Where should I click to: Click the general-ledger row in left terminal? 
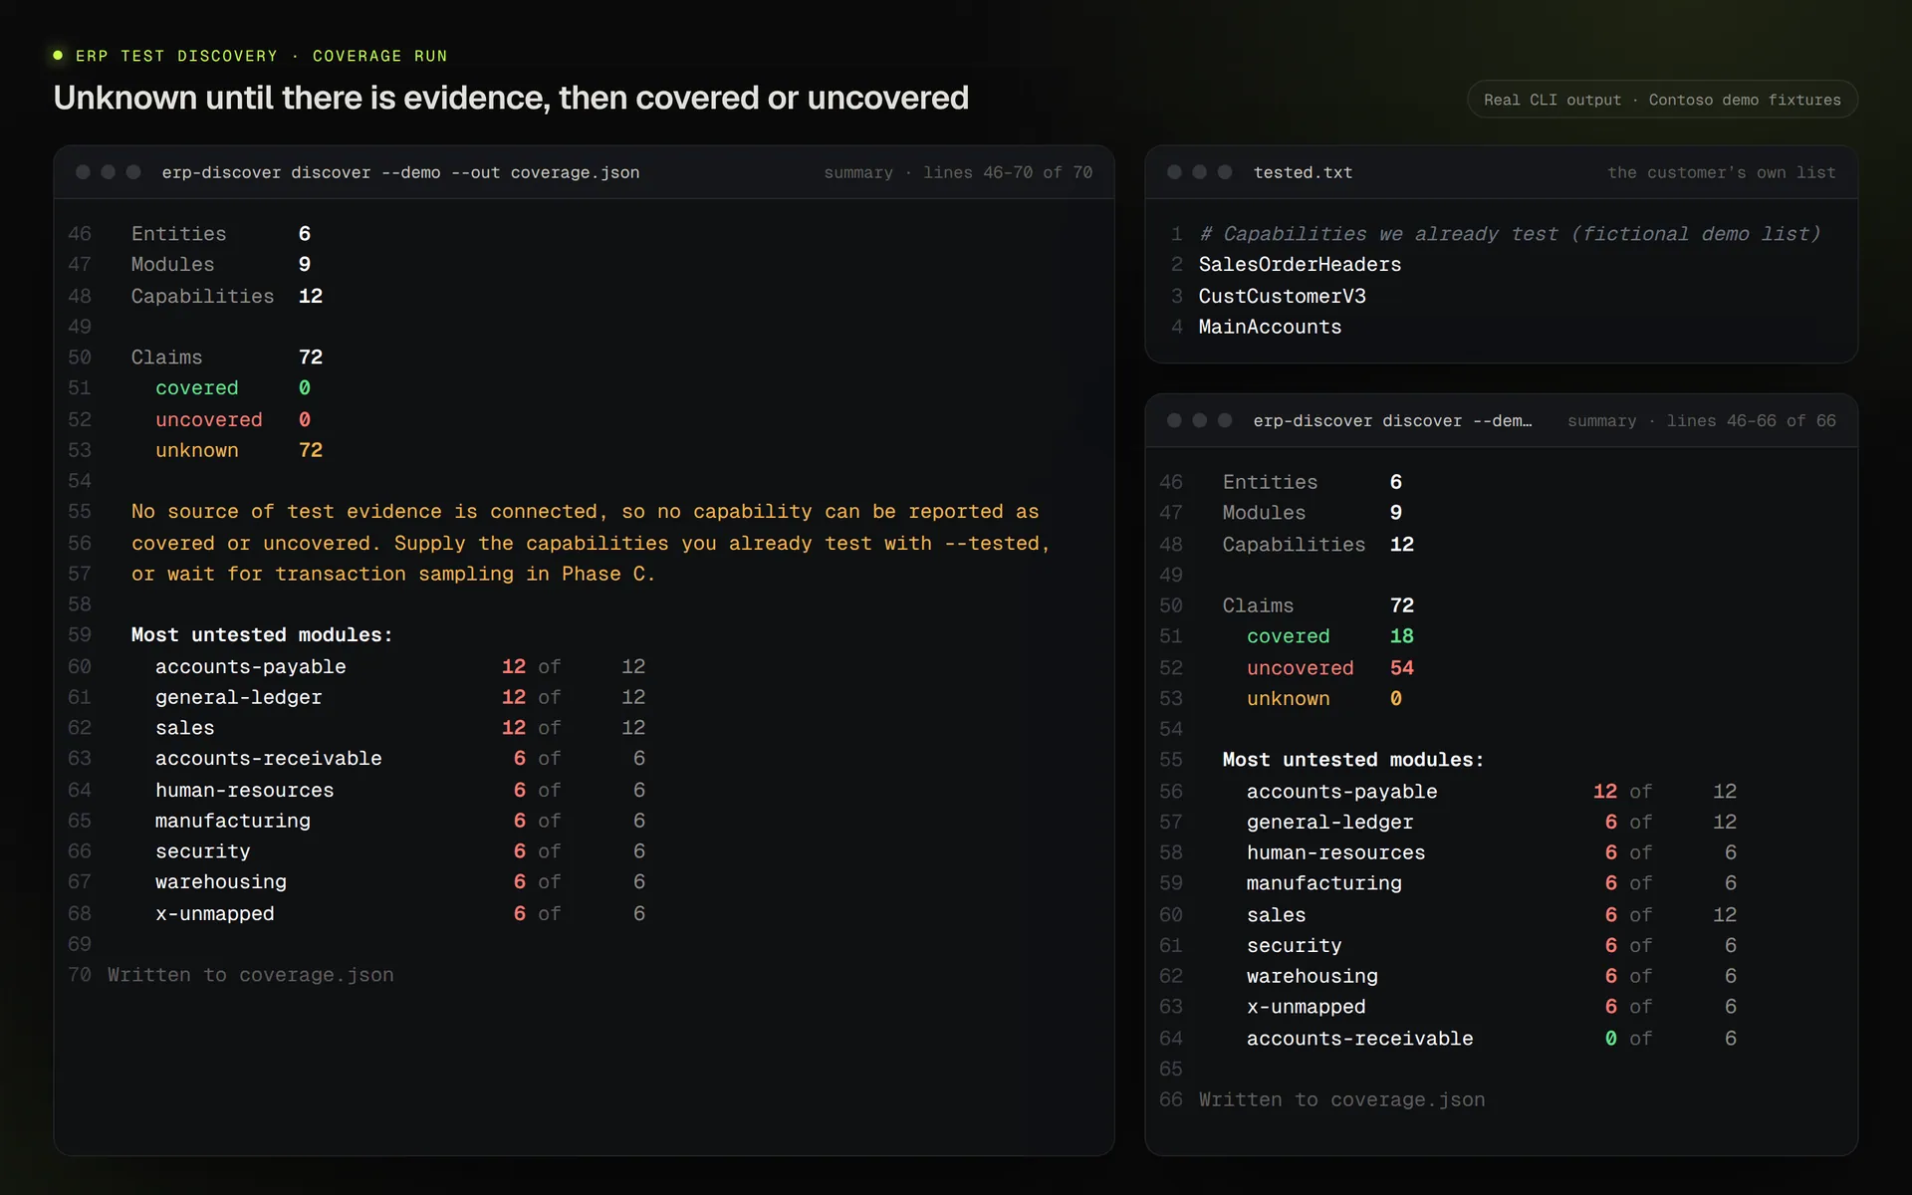pyautogui.click(x=399, y=697)
